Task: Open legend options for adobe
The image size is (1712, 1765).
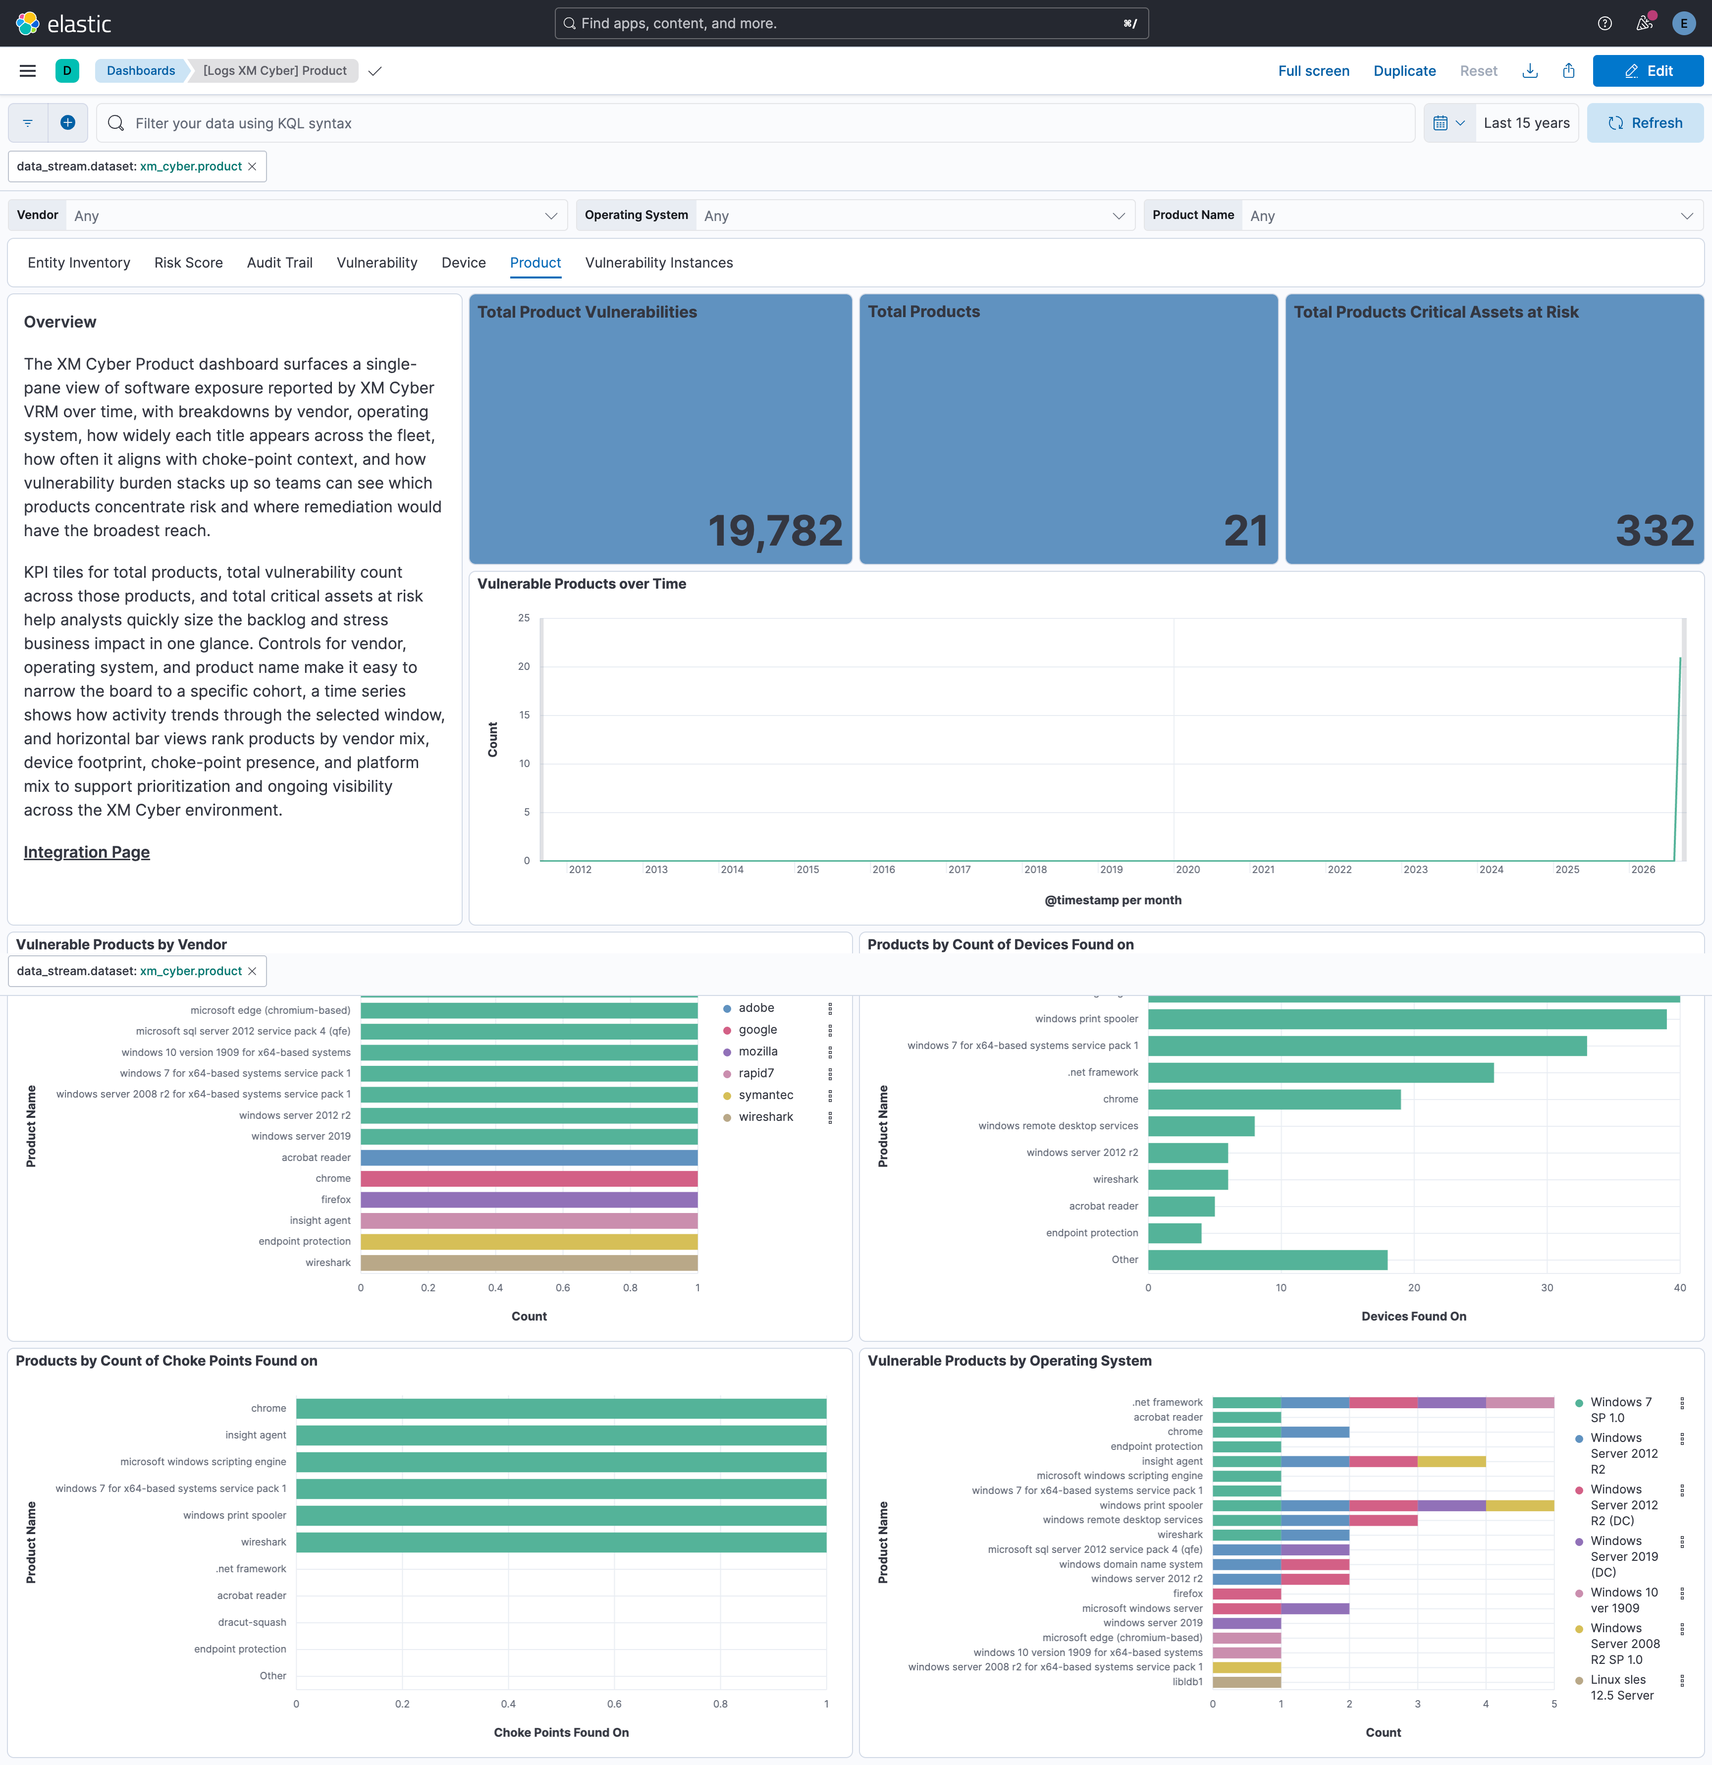Action: click(x=830, y=1008)
